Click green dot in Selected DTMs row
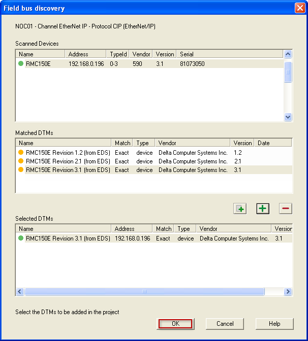 click(21, 238)
